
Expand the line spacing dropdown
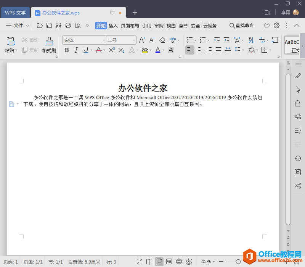tap(243, 50)
